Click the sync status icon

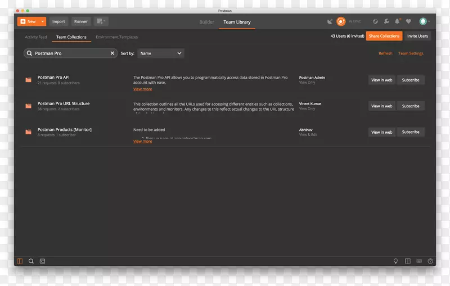[341, 21]
